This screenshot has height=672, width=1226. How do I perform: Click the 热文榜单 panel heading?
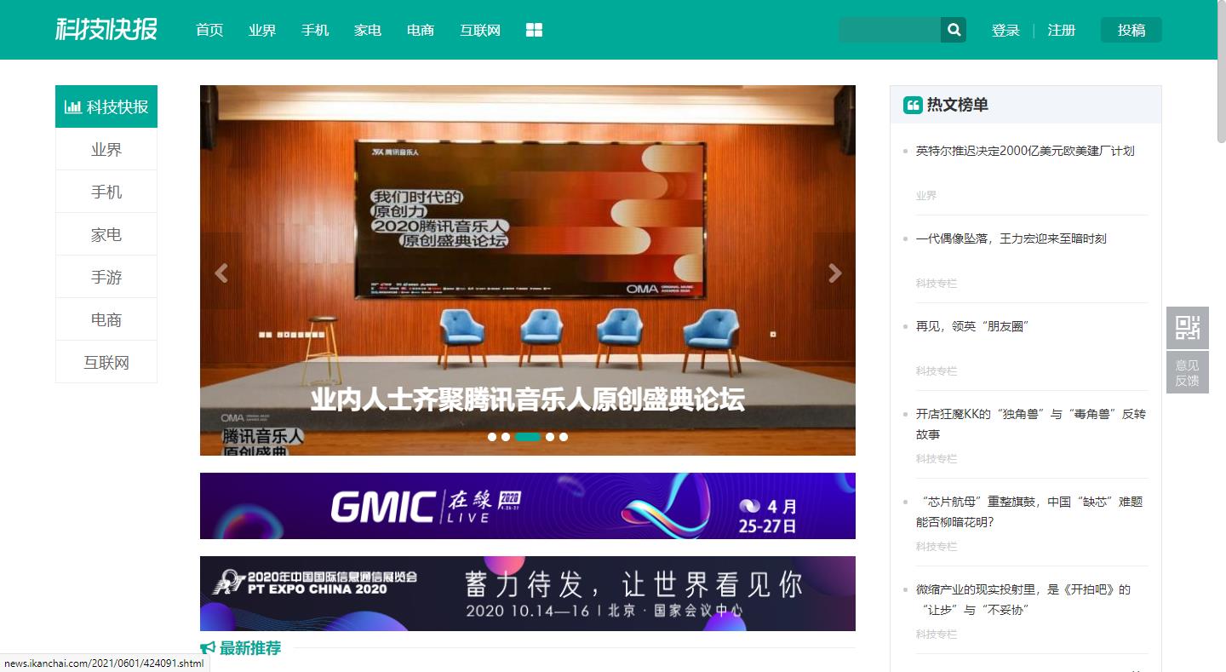(x=958, y=105)
